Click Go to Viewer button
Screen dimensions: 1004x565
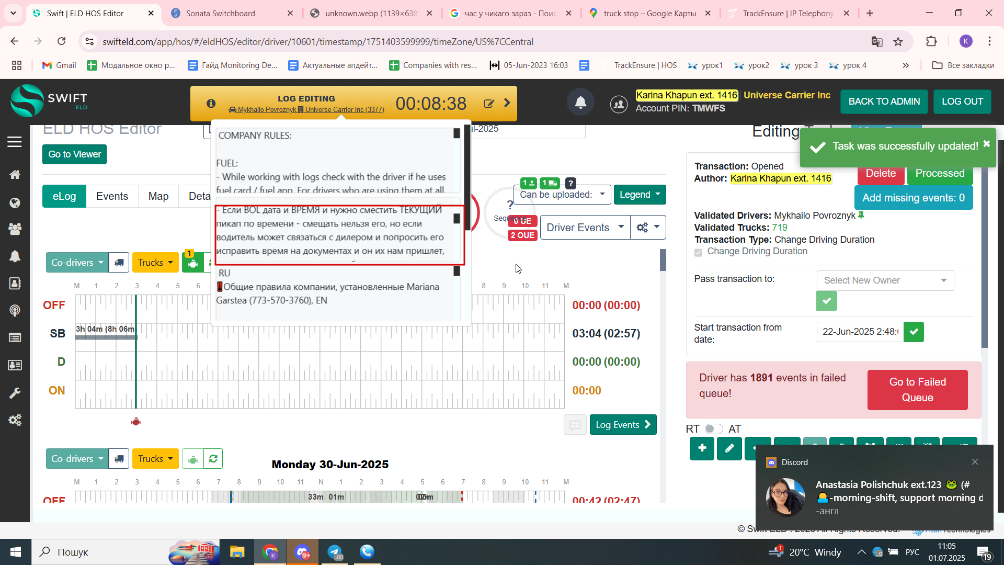pyautogui.click(x=74, y=154)
